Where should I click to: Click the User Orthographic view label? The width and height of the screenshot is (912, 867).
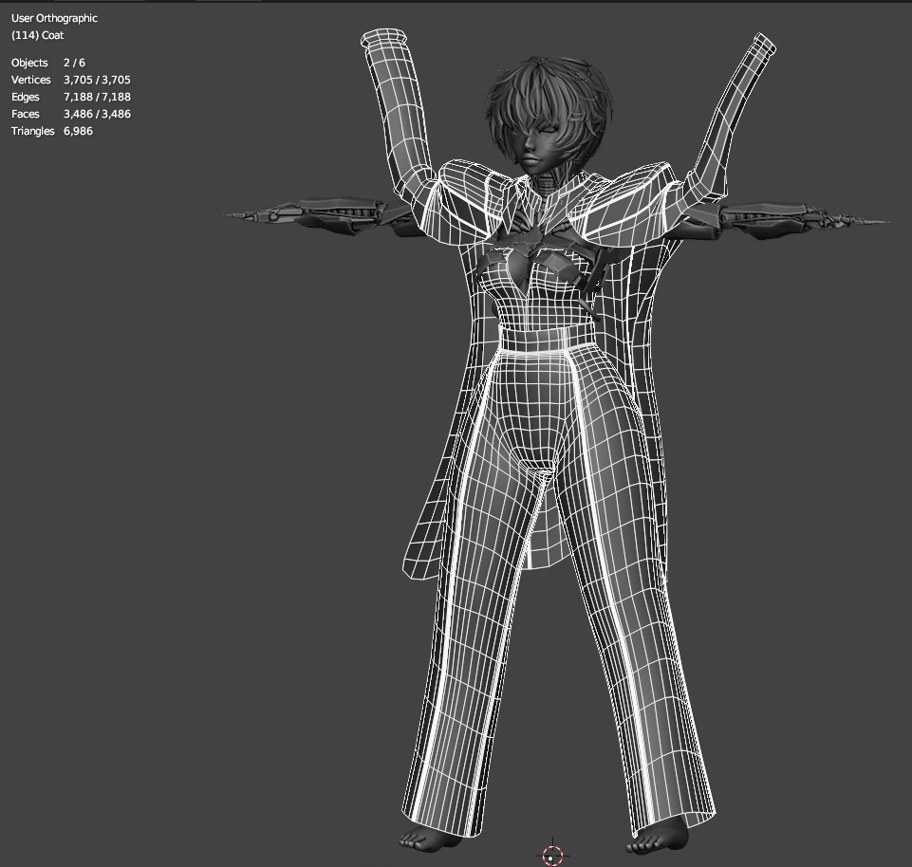coord(54,18)
